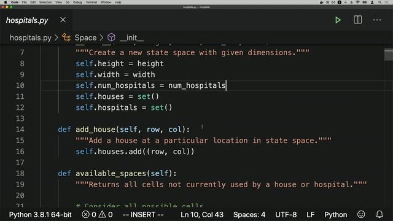The width and height of the screenshot is (393, 221).
Task: Change language mode via Python status item
Action: [x=336, y=215]
